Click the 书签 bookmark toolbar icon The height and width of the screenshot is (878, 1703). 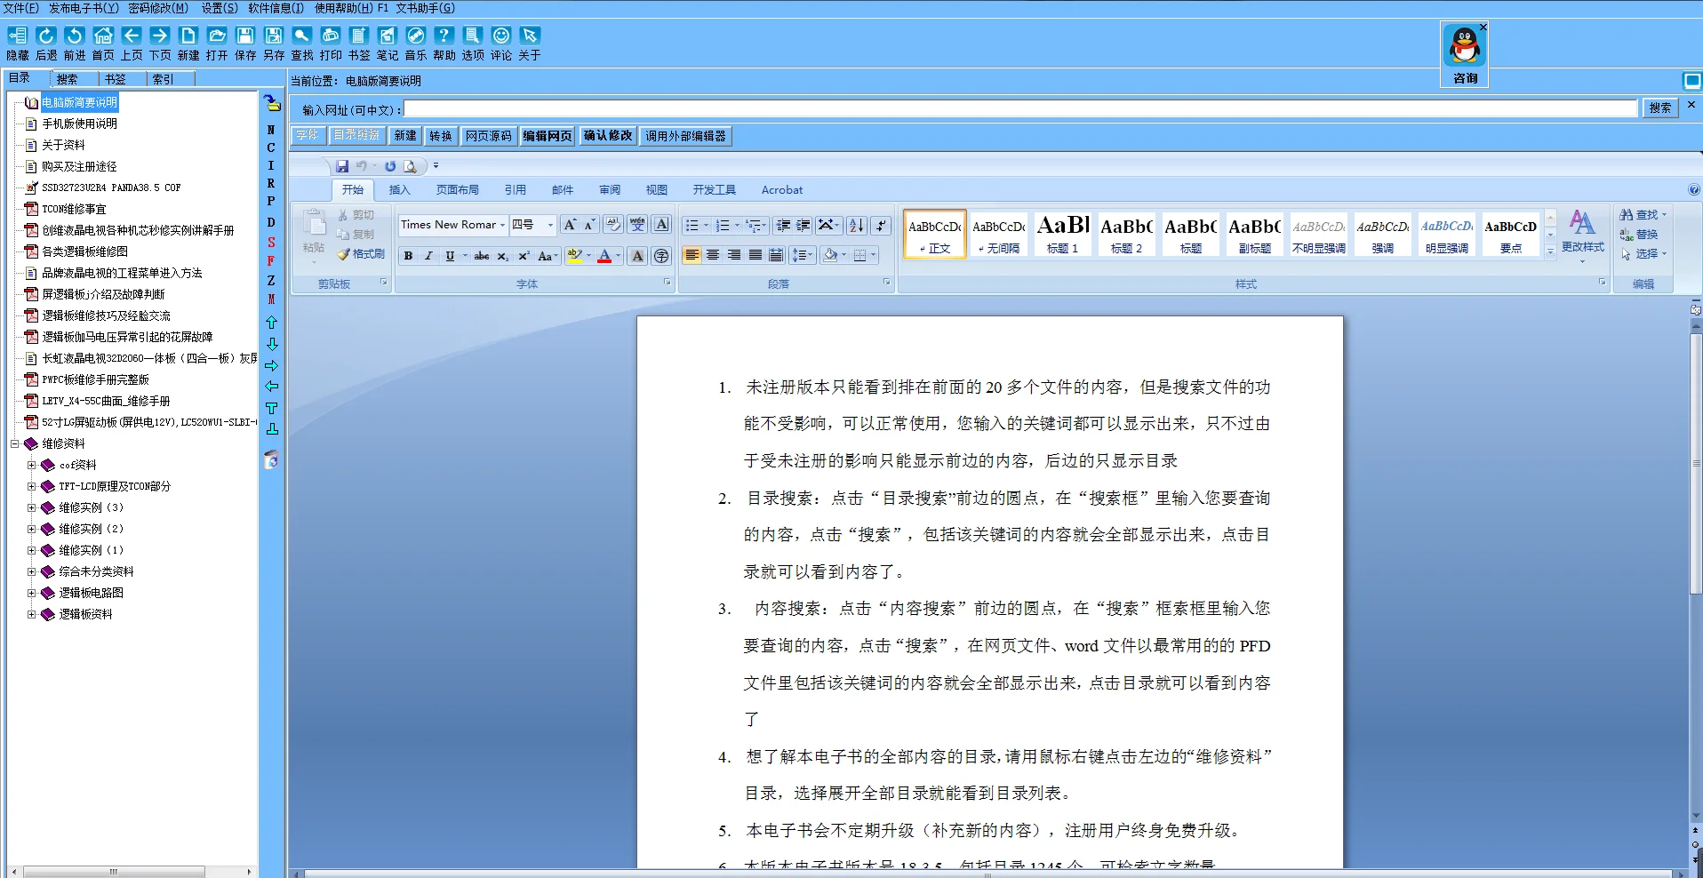(359, 36)
